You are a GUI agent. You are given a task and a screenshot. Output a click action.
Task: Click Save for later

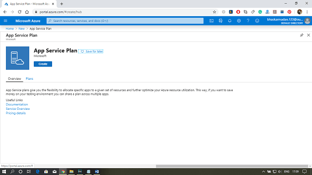[x=91, y=51]
